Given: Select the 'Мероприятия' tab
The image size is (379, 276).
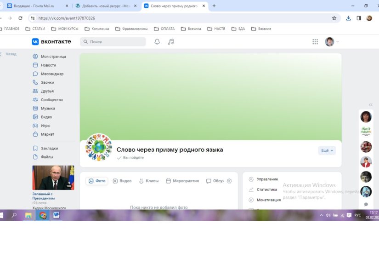Looking at the screenshot, I should point(182,181).
